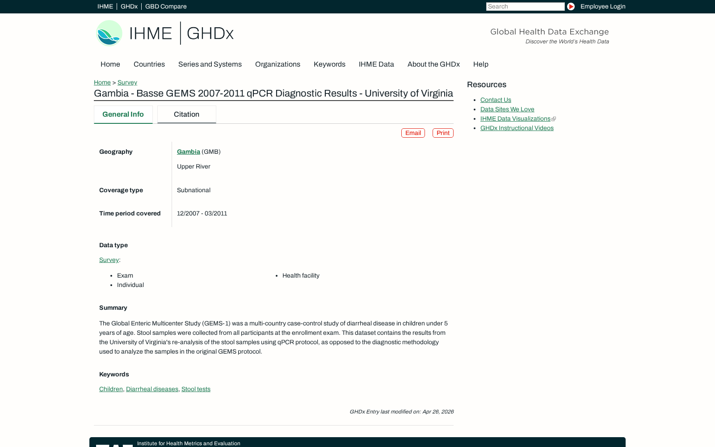Screen dimensions: 715x447
Task: Open Stool tests keyword link
Action: 196,389
